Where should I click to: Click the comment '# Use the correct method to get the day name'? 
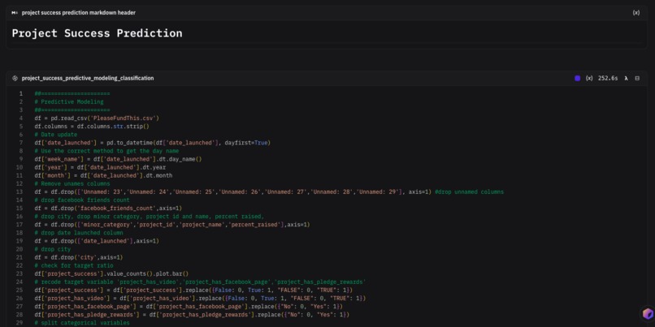pos(106,151)
